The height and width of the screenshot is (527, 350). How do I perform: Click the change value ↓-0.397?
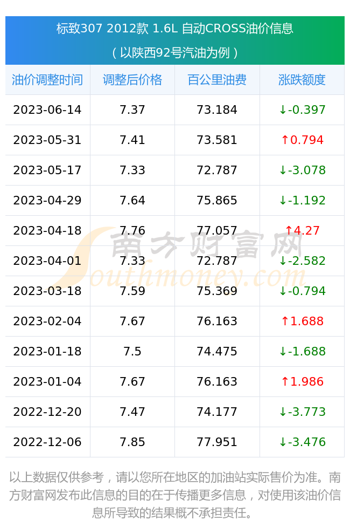pyautogui.click(x=302, y=110)
